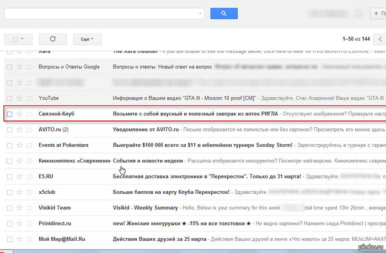Focus the mail search input field
386x253 pixels.
(x=99, y=13)
